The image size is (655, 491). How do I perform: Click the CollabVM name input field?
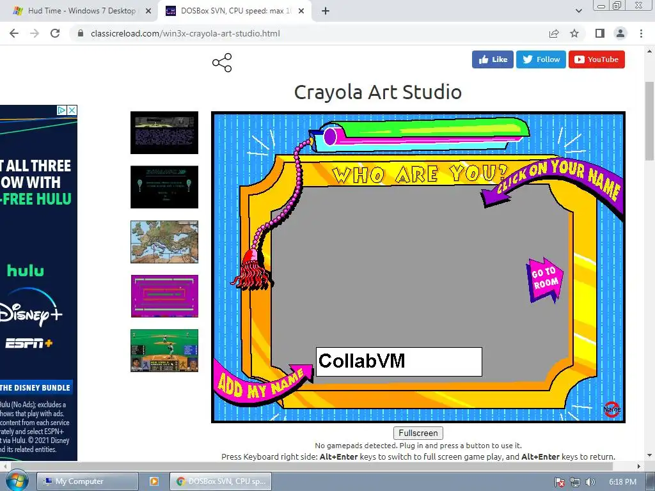(x=399, y=362)
